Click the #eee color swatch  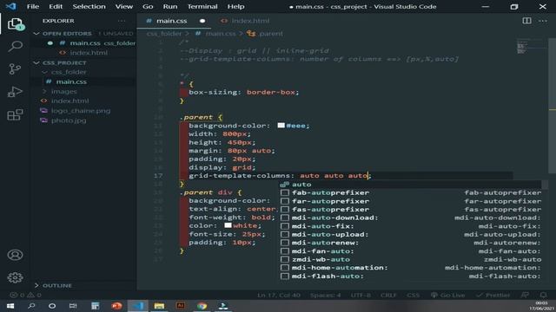pos(281,126)
